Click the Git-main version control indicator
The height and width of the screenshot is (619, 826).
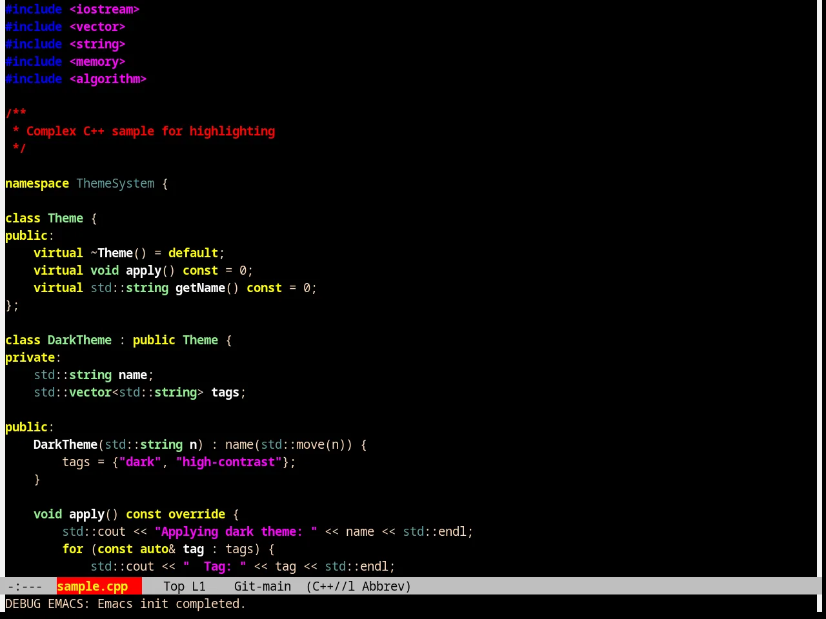262,586
